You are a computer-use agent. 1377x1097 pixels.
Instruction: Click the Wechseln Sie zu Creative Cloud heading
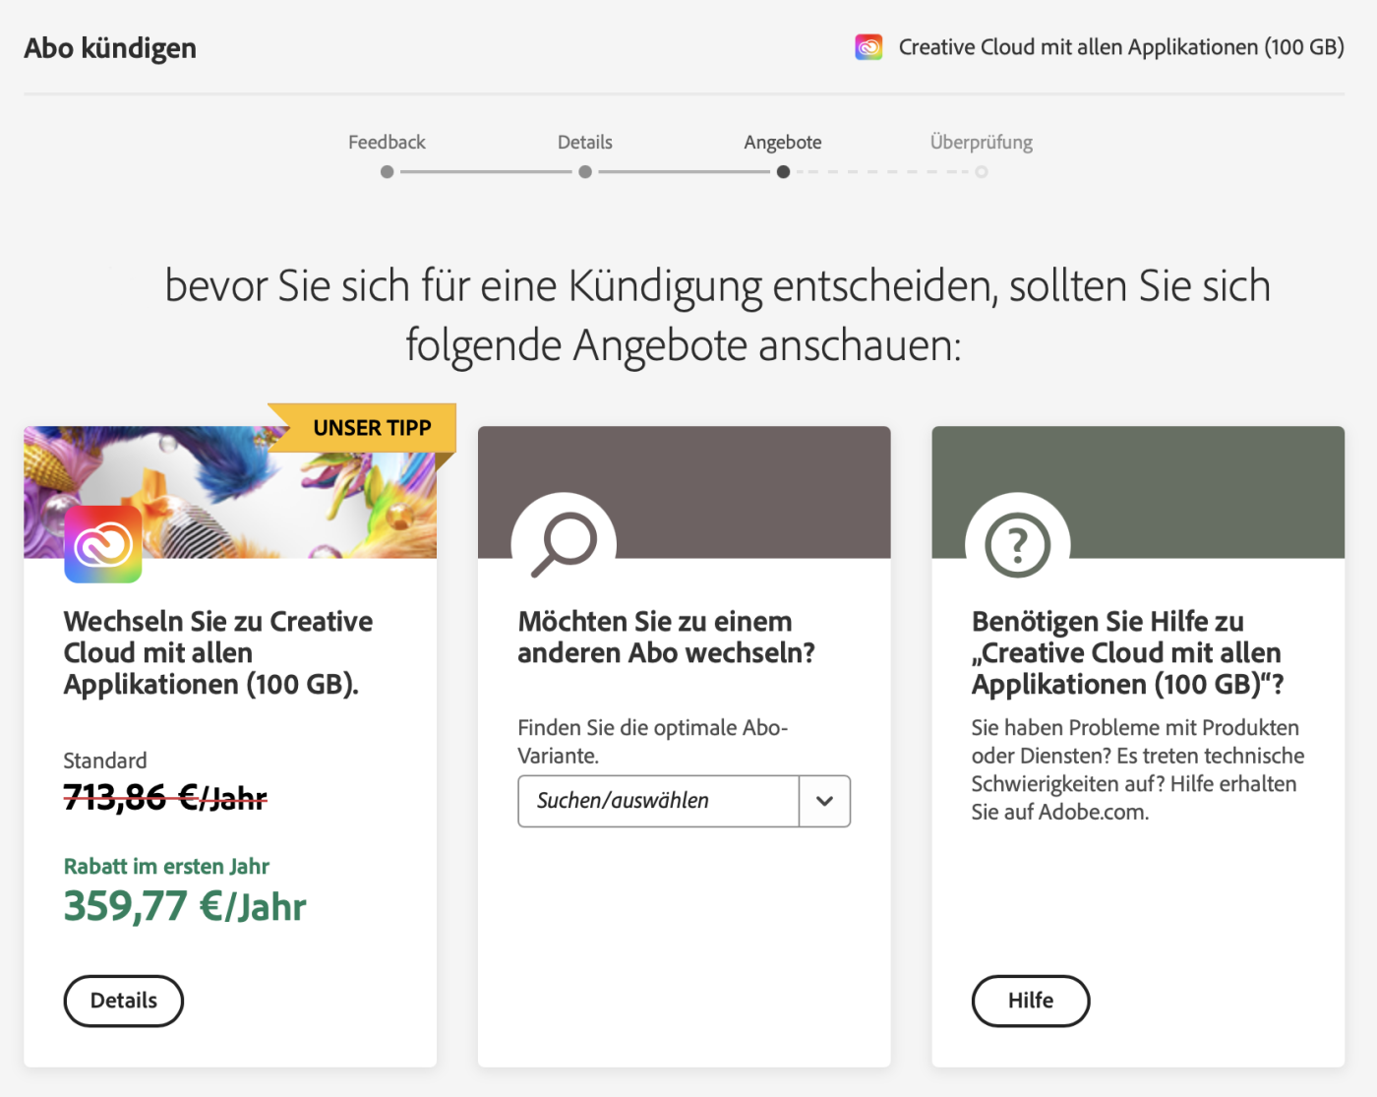tap(218, 652)
